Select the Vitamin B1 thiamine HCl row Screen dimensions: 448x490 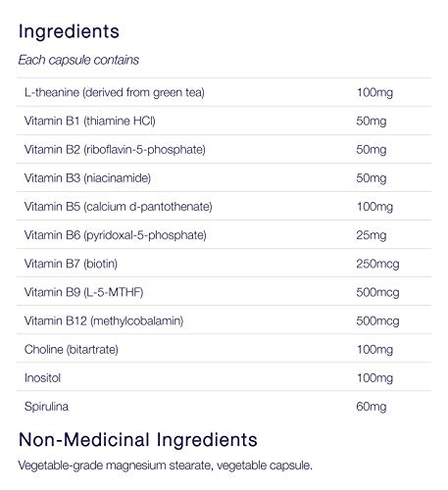(x=224, y=121)
